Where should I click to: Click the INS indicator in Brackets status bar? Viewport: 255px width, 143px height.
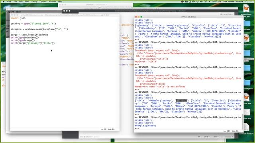(x=199, y=137)
